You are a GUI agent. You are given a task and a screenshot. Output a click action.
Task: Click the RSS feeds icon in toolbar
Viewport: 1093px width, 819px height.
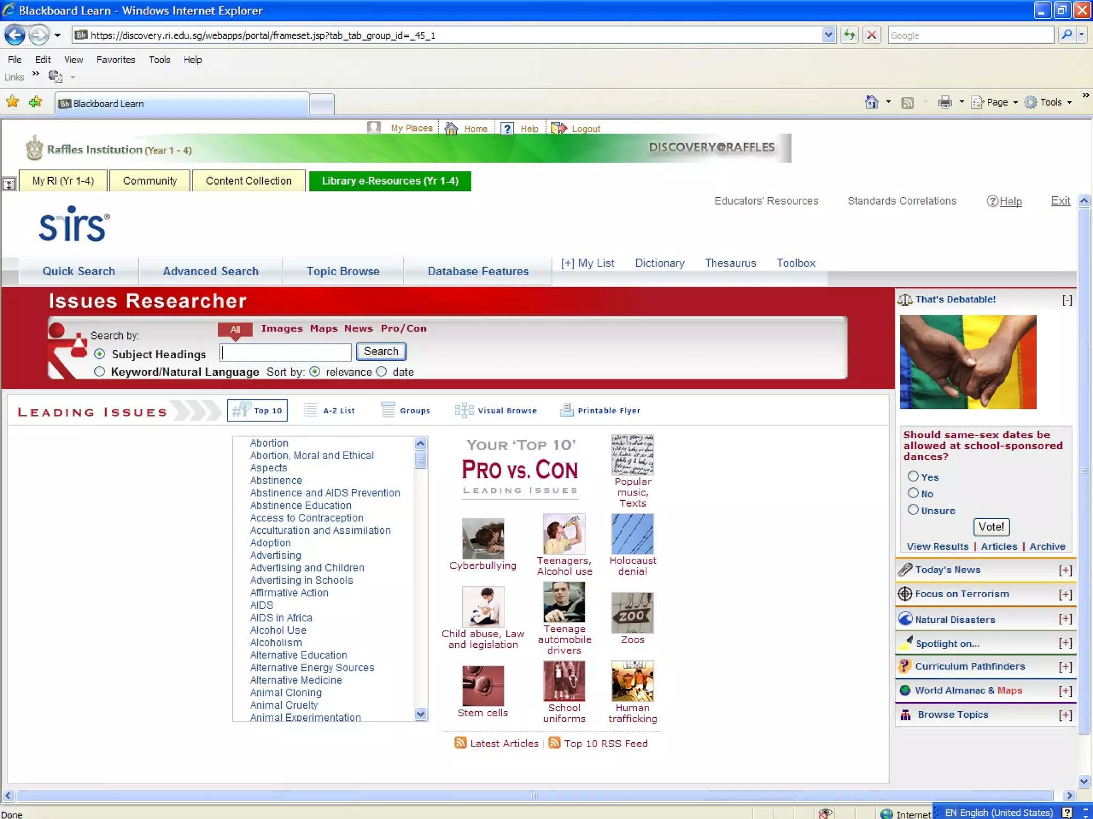[907, 102]
